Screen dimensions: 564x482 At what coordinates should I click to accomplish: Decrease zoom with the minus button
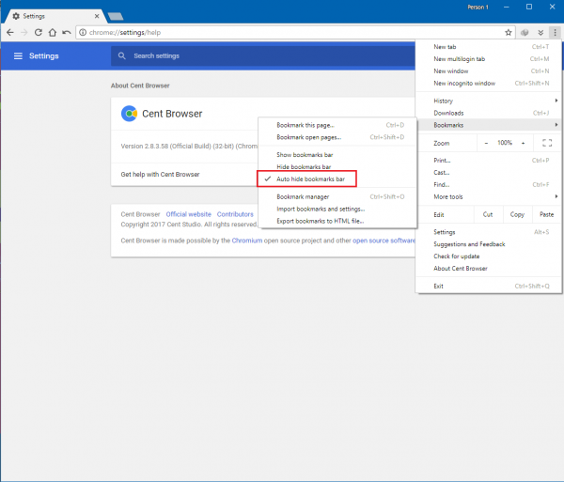click(486, 143)
